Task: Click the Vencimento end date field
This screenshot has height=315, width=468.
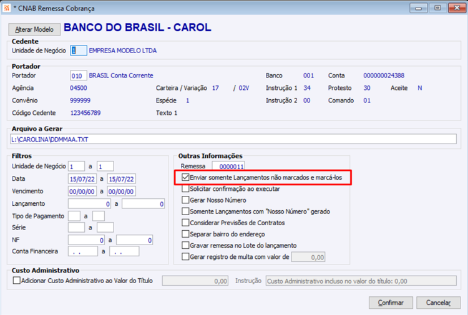Action: 121,191
